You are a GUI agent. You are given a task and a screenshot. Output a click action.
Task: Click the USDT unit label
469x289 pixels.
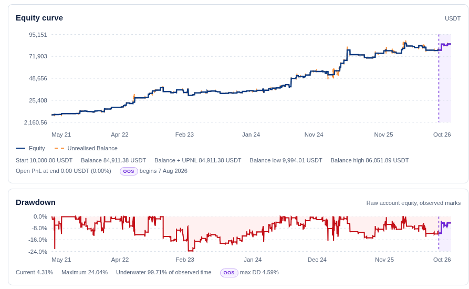point(453,18)
